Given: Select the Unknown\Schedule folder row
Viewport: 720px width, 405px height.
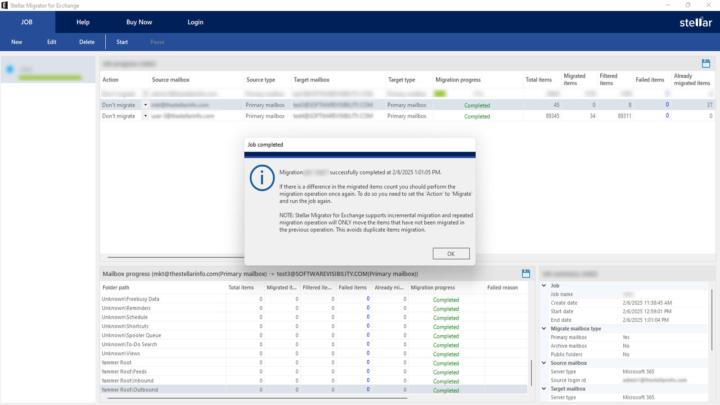Looking at the screenshot, I should click(314, 317).
